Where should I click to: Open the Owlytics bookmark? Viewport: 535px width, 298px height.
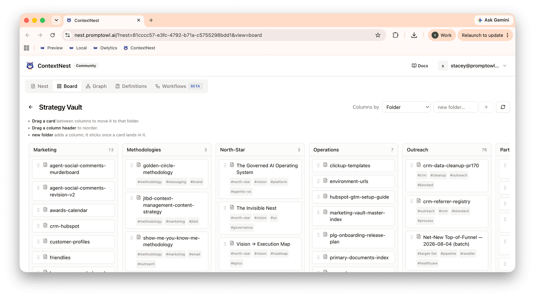point(105,48)
